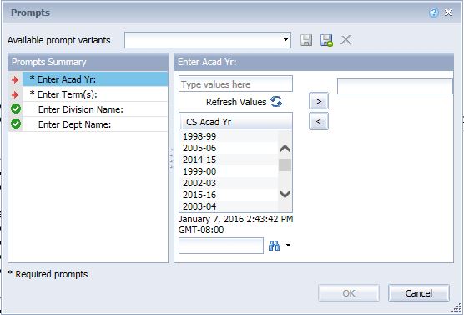Click the Cancel button

pyautogui.click(x=419, y=293)
